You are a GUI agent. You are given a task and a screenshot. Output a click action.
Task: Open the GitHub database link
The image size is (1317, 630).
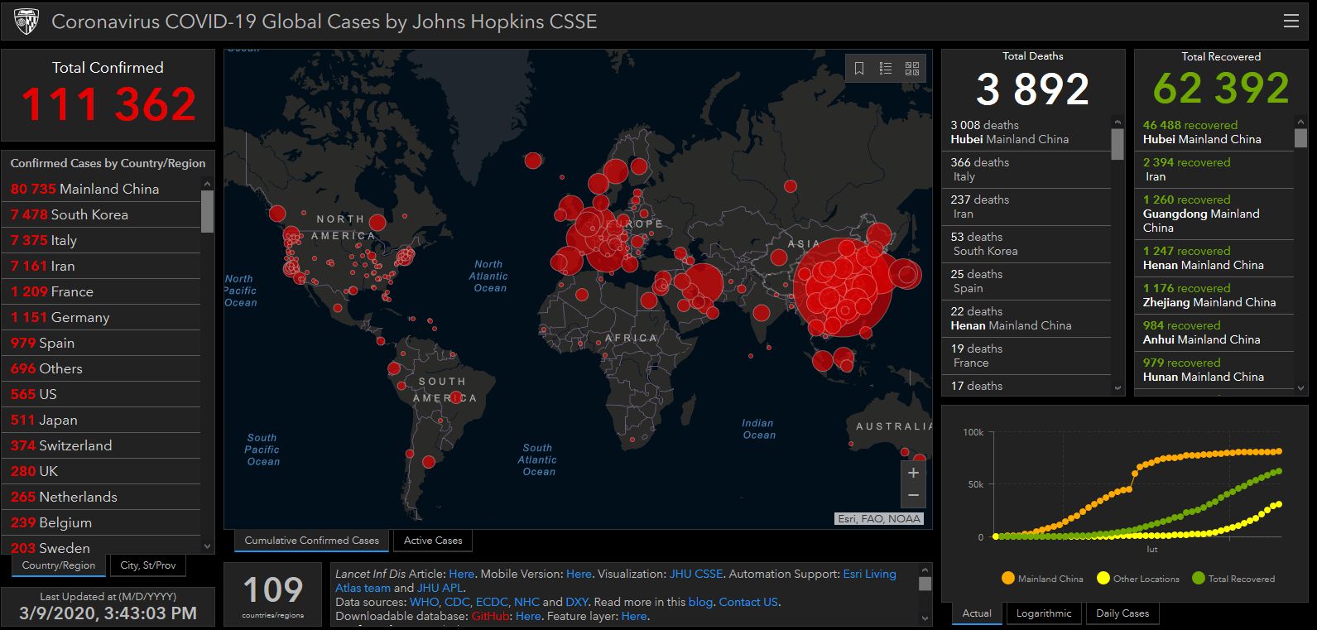[490, 616]
